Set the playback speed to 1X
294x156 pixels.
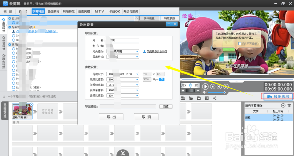(x=190, y=85)
